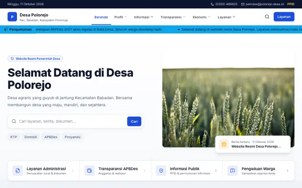Click the date 'Minggu, 11 Oktober 2026'
The image size is (302, 188).
25,4
